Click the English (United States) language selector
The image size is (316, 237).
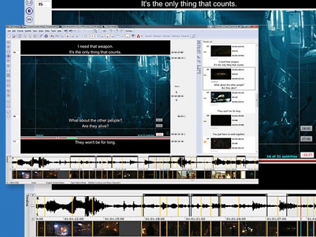click(x=55, y=182)
